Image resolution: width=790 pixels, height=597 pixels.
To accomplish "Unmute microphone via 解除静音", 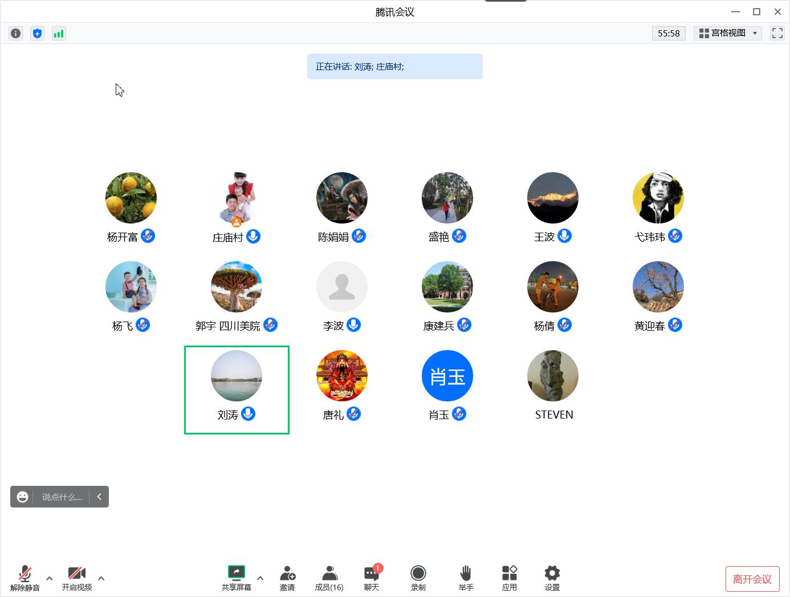I will click(25, 578).
